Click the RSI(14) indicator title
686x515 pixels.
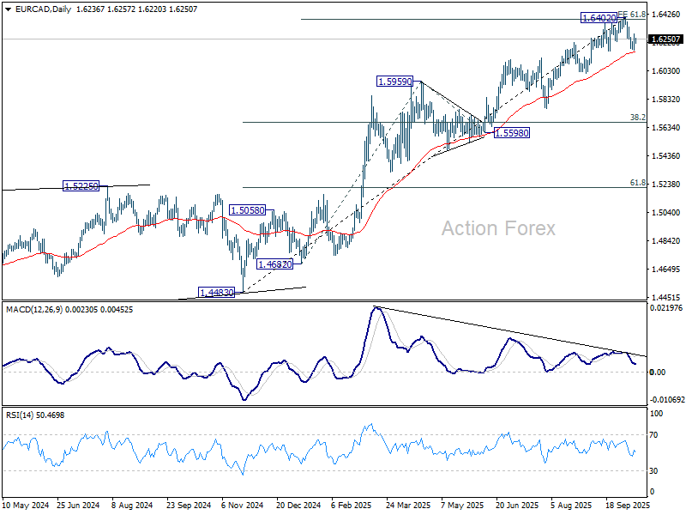coord(20,415)
